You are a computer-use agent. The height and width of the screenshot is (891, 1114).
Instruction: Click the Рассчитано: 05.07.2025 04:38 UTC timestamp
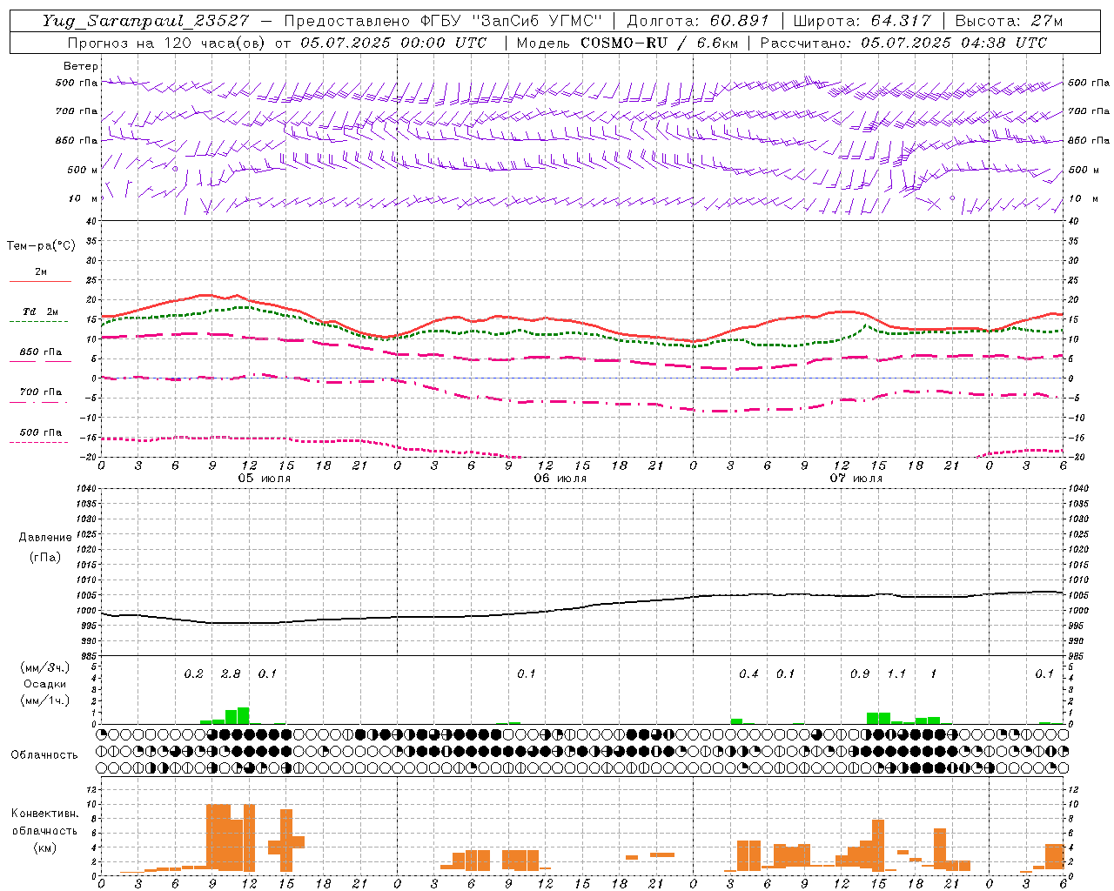(903, 43)
